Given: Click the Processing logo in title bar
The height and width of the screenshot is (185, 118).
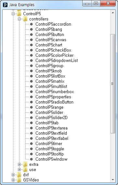Looking at the screenshot, I should 5,5.
